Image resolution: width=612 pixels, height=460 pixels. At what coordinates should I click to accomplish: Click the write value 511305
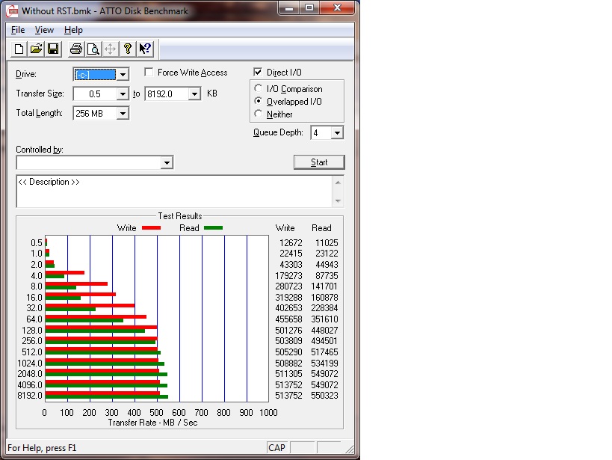point(289,374)
